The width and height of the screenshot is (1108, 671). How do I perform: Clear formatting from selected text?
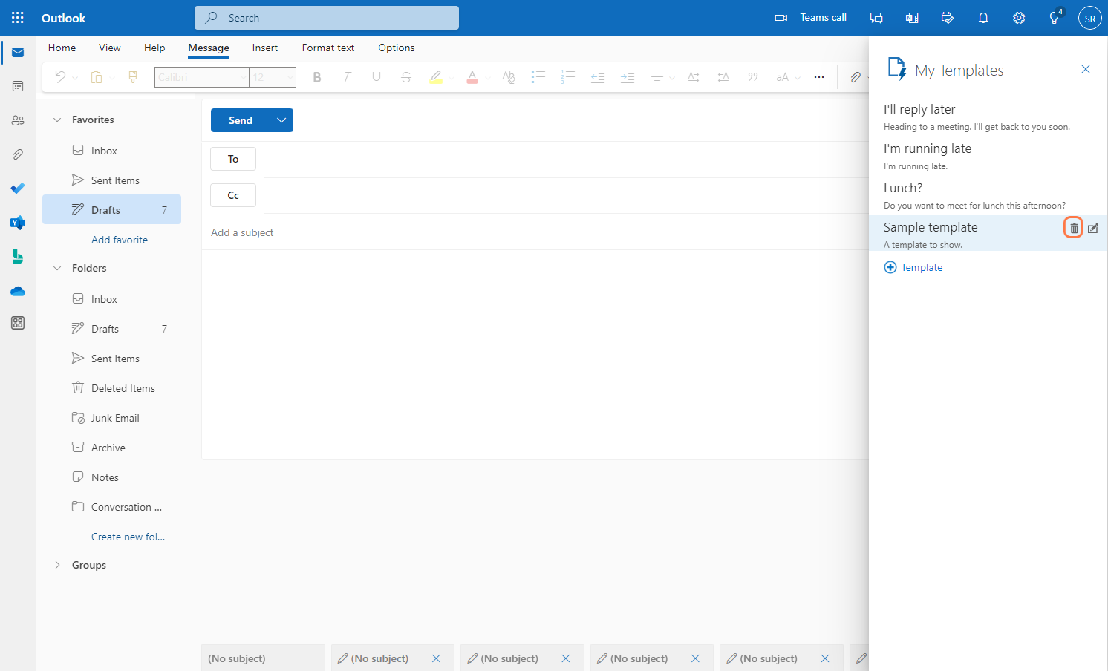(x=509, y=77)
